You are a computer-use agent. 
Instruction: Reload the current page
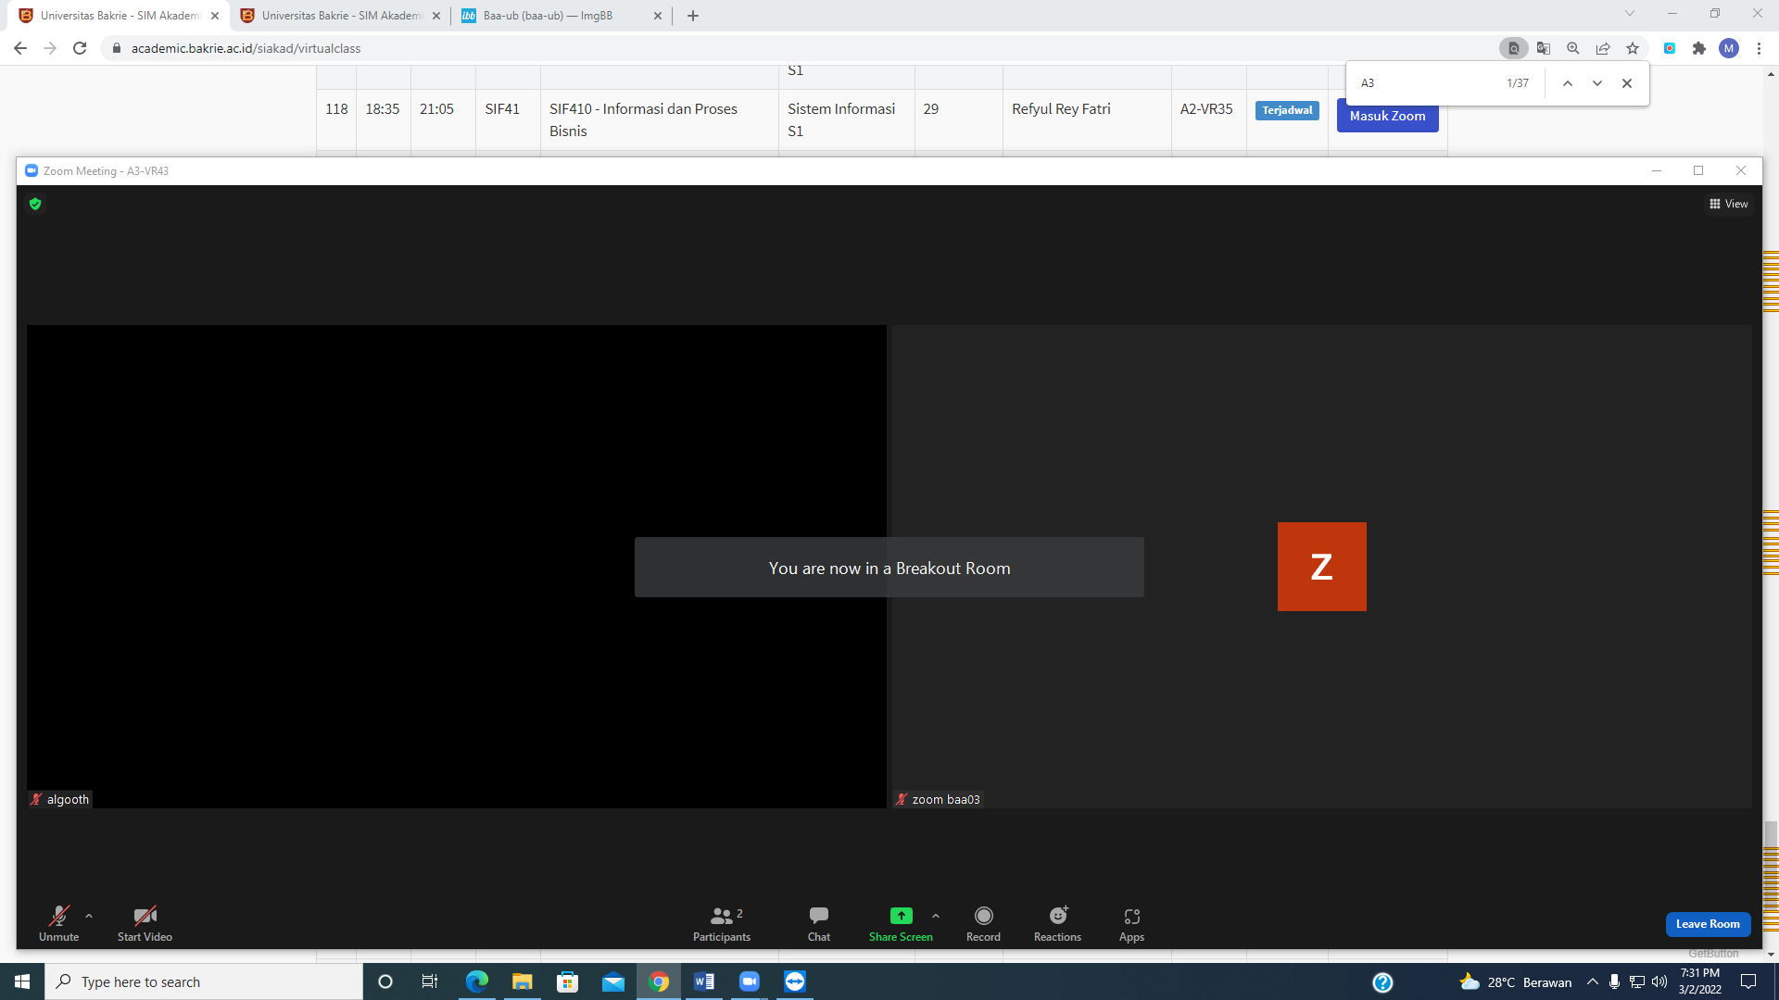[x=80, y=48]
